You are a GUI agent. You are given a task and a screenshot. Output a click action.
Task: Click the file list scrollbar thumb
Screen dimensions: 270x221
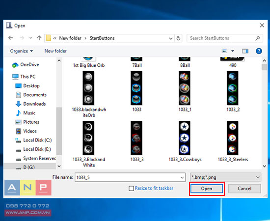[265, 67]
